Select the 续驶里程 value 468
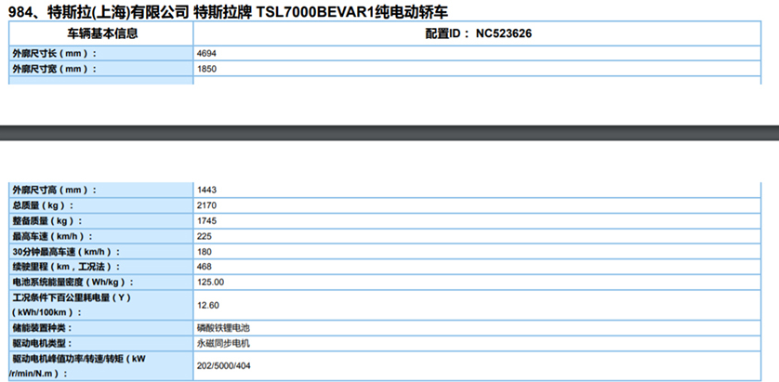779x382 pixels. [x=205, y=266]
